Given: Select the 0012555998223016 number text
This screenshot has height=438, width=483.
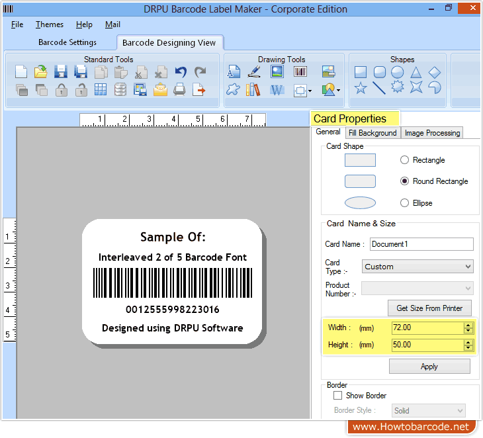Looking at the screenshot, I should [x=173, y=310].
